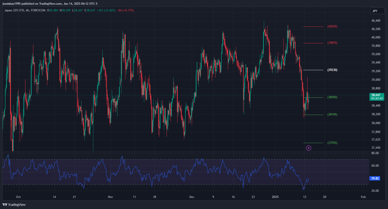The width and height of the screenshot is (388, 209).
Task: Click the 80.00 RSI scale label
Action: click(x=375, y=153)
